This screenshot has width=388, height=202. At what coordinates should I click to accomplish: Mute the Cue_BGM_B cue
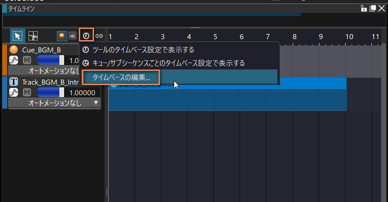(27, 60)
